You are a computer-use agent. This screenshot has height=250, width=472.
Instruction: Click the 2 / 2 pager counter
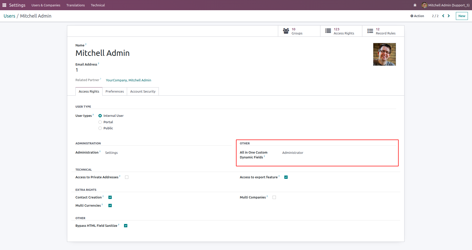point(435,16)
